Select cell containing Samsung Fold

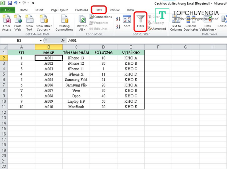[x=76, y=80]
